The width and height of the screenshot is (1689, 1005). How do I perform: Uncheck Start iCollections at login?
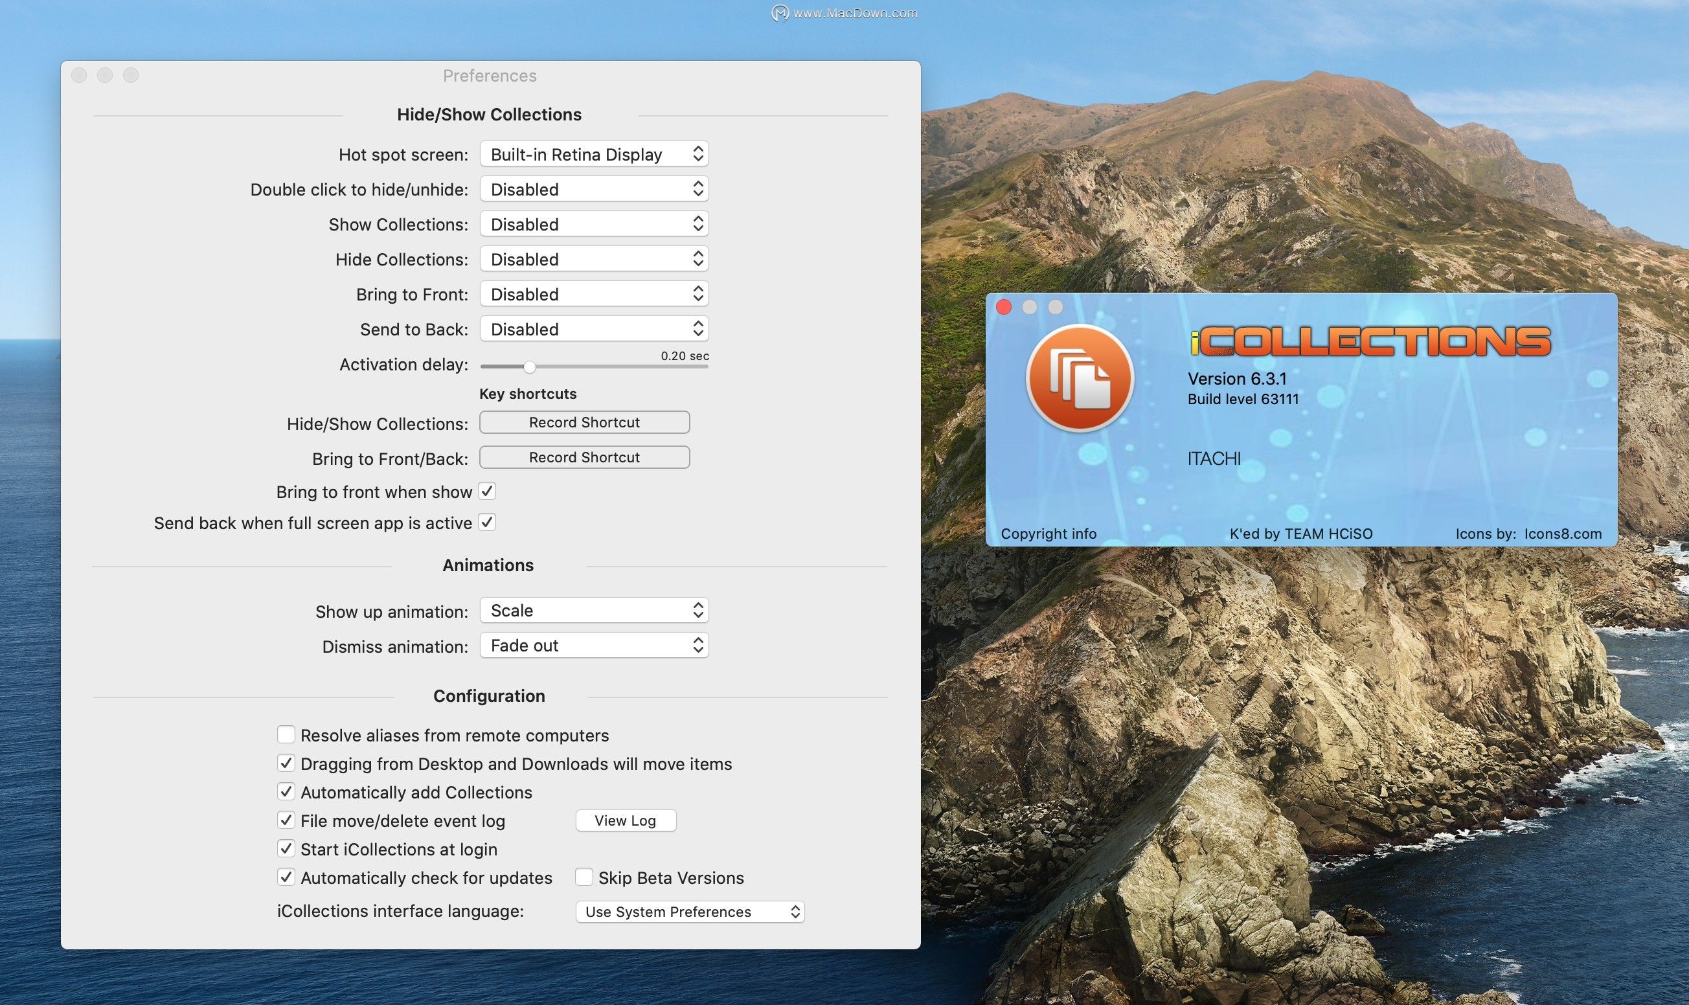[x=286, y=848]
